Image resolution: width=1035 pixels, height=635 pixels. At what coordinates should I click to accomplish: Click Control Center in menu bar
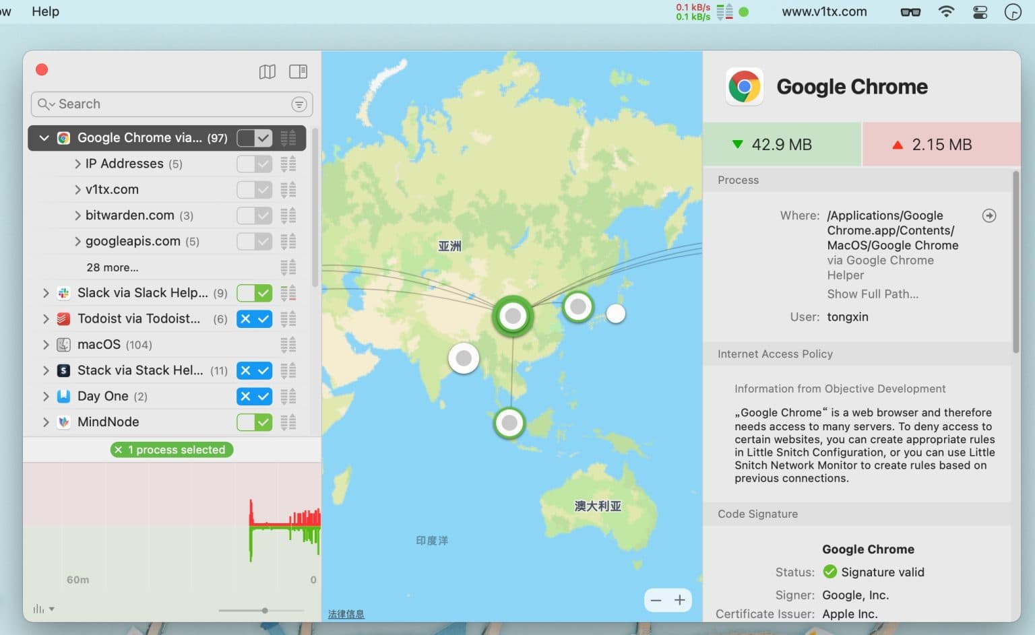point(980,11)
